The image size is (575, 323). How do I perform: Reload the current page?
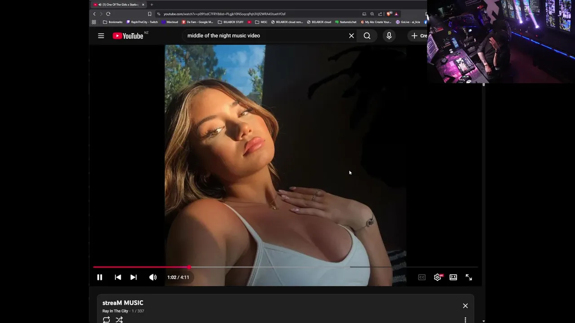point(108,14)
